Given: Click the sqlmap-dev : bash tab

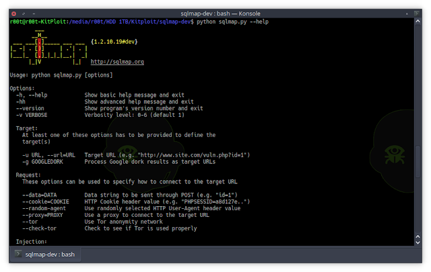Looking at the screenshot, I should point(45,255).
